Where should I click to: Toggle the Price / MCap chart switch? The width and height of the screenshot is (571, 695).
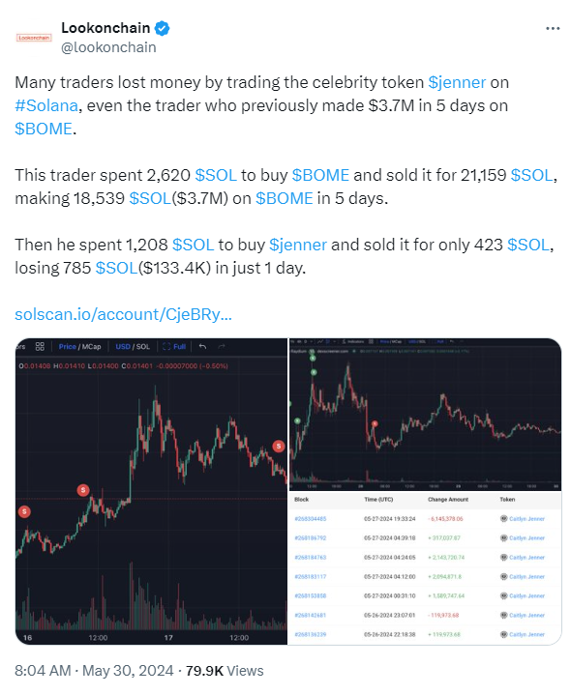[x=80, y=347]
